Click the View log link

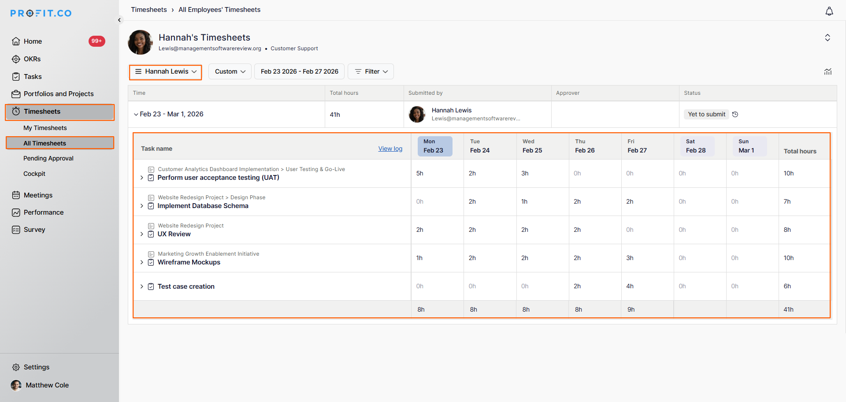390,149
